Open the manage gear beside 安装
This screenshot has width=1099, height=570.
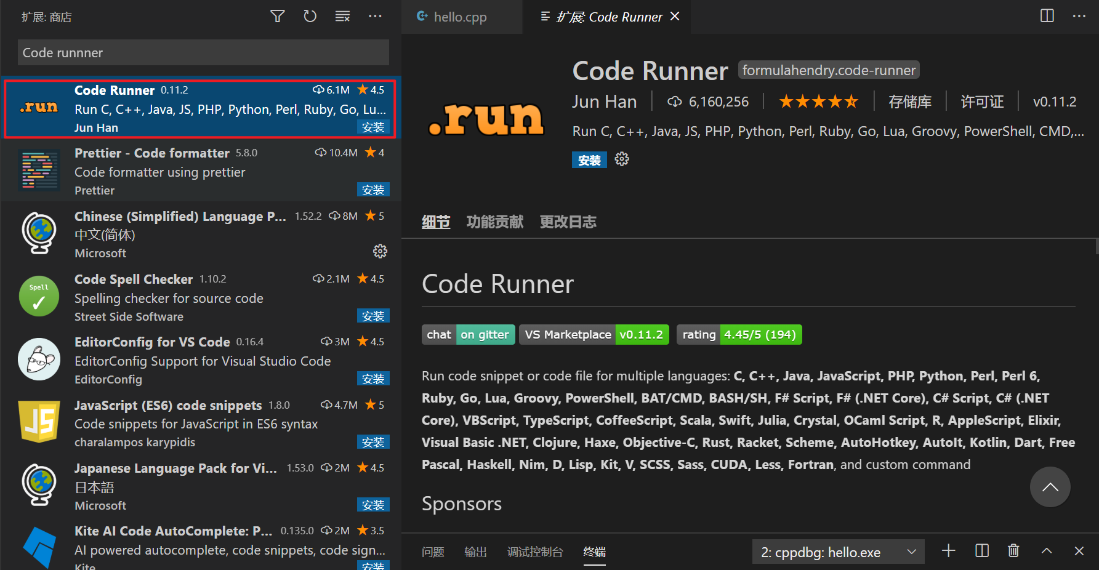tap(622, 159)
